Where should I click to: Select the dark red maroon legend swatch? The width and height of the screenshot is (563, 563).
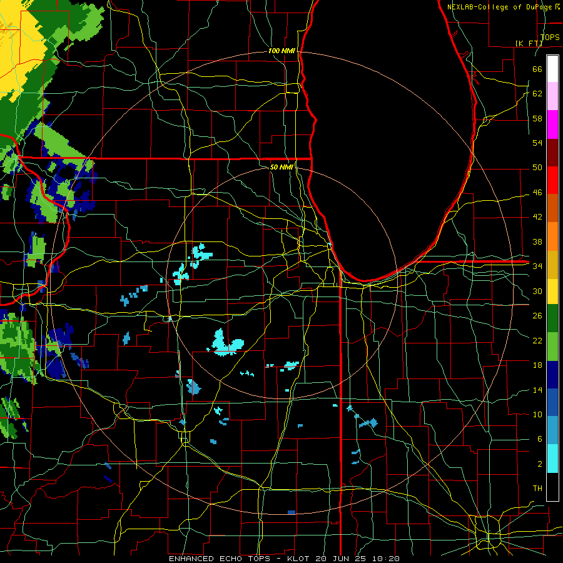[552, 153]
